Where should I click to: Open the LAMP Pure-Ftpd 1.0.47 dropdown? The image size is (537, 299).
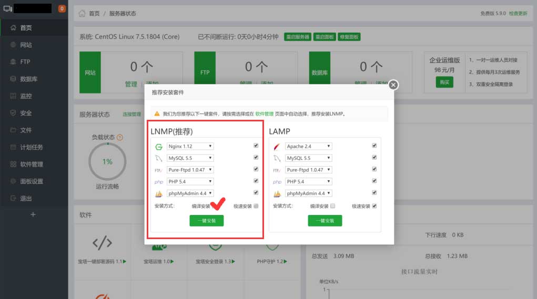pyautogui.click(x=309, y=170)
